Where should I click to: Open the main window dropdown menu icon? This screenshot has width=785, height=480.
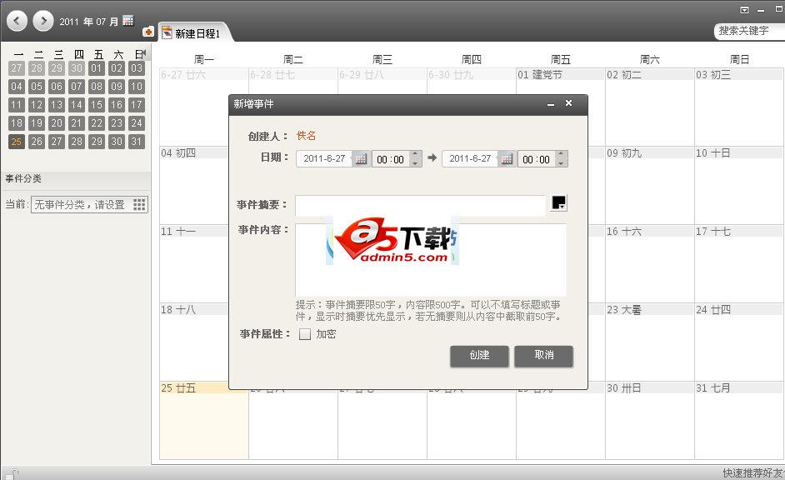(x=744, y=9)
